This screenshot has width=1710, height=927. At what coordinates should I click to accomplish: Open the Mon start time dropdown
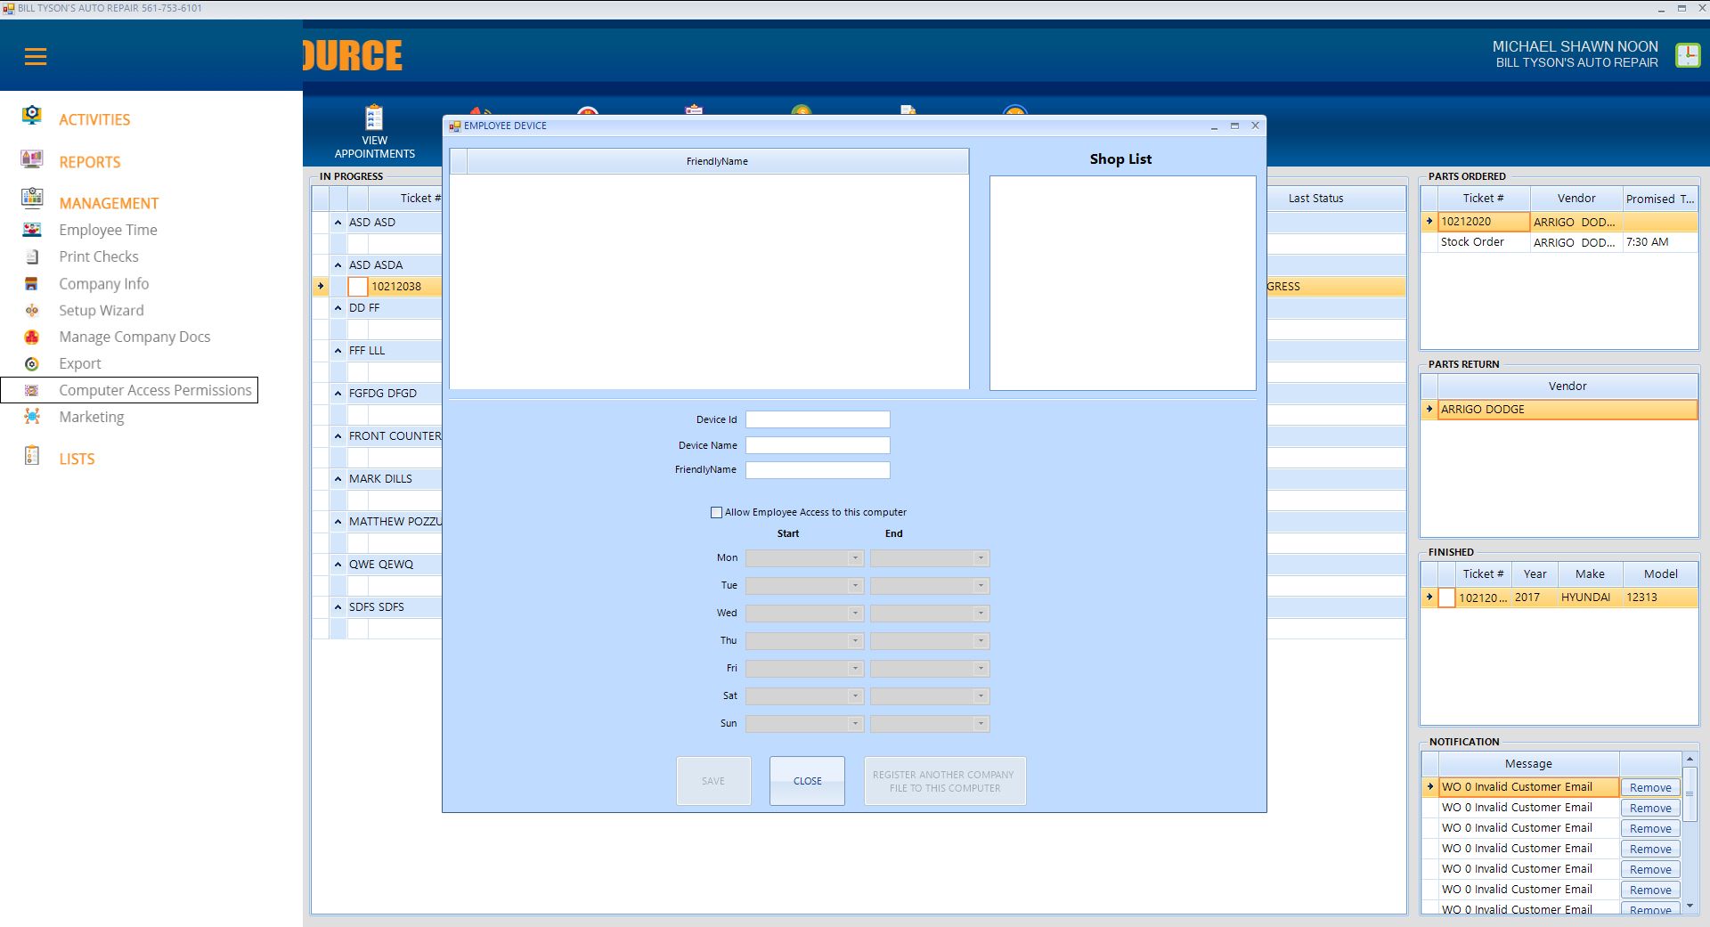[855, 558]
